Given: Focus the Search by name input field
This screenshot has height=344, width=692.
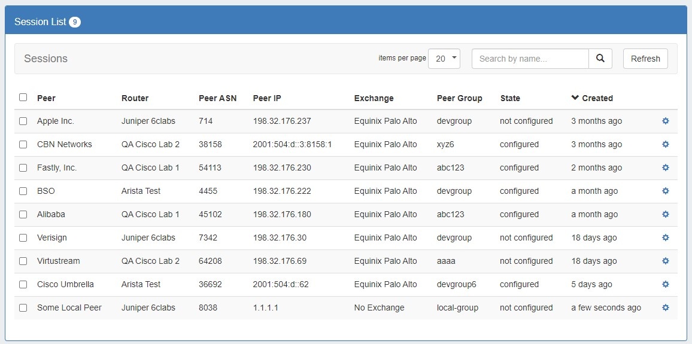Looking at the screenshot, I should (x=530, y=59).
